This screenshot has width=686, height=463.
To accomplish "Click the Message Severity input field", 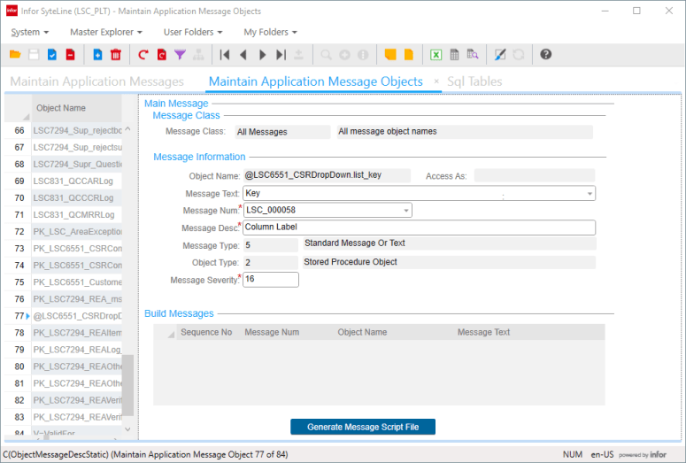I will (x=271, y=279).
